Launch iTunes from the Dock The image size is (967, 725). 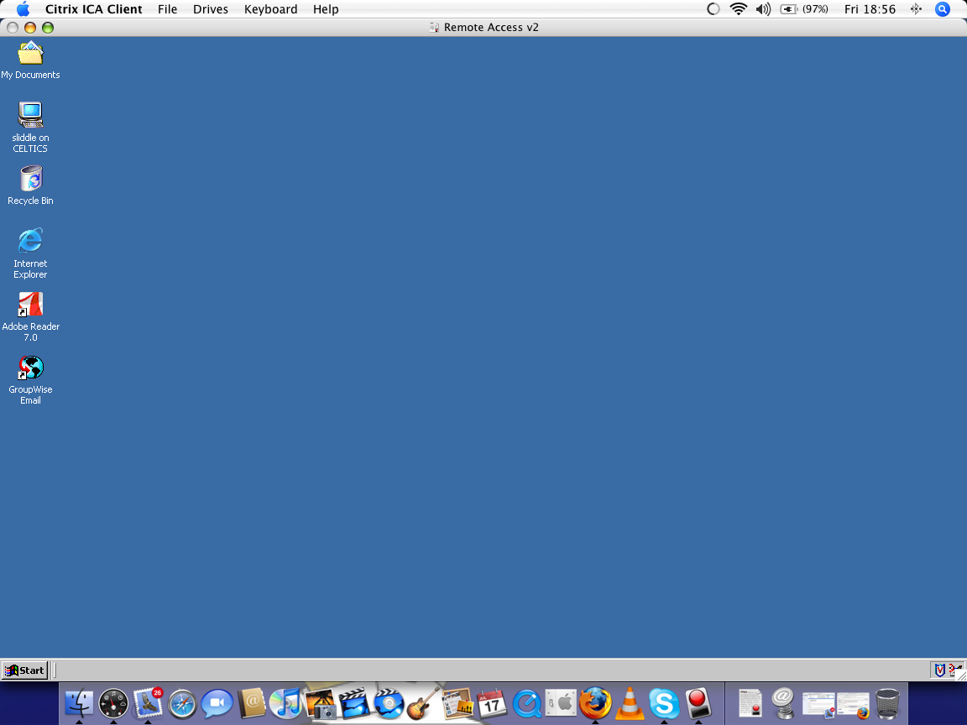285,703
